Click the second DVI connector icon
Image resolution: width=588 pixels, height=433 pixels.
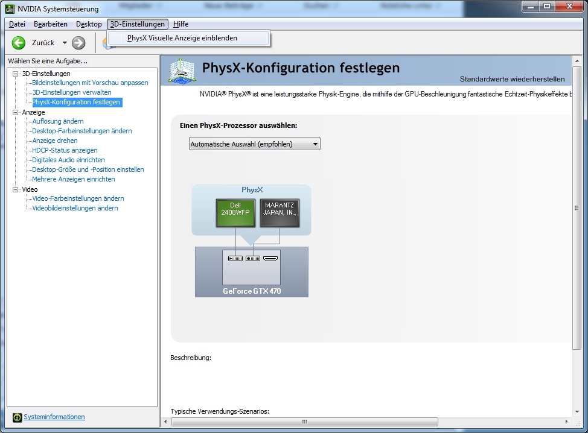click(253, 259)
